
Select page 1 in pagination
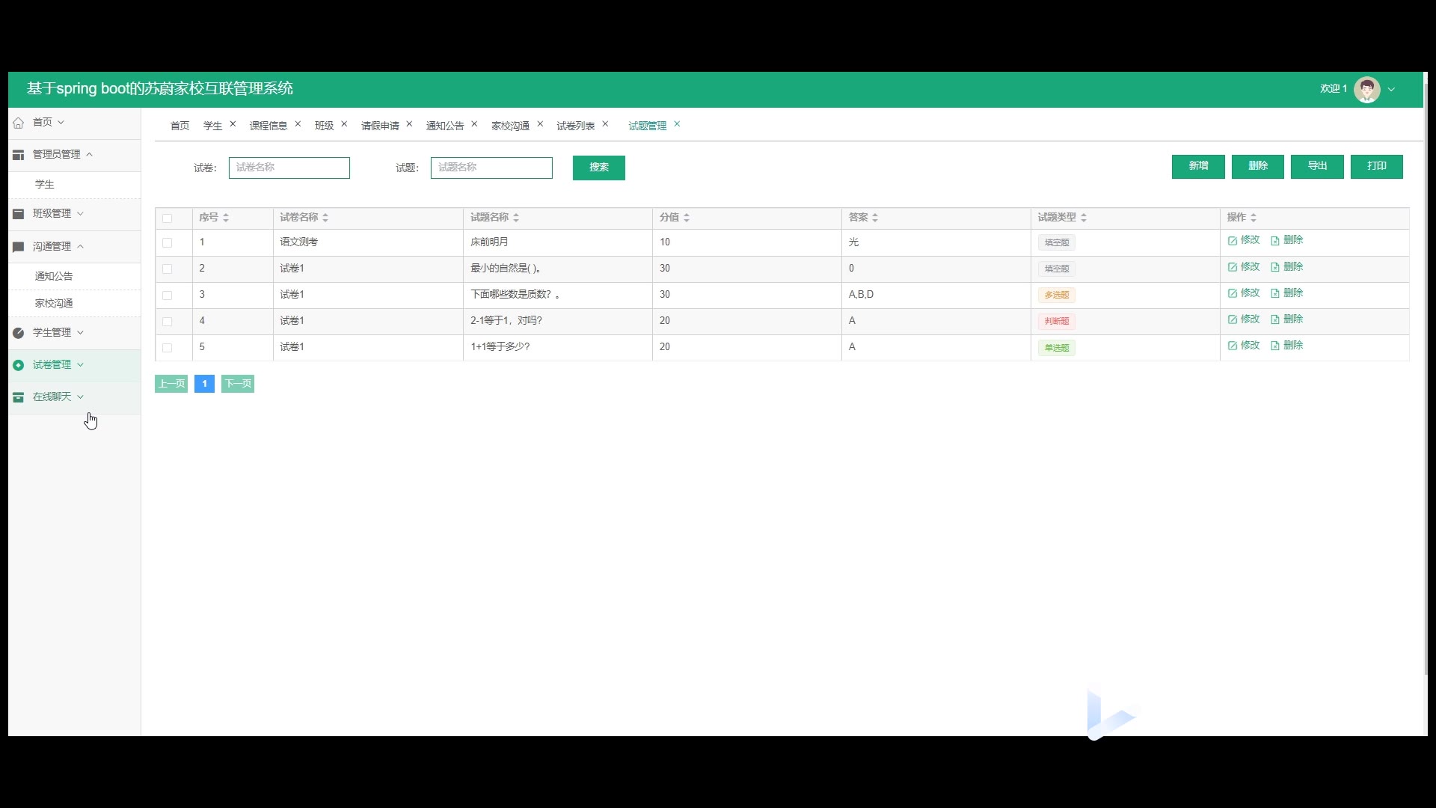coord(204,384)
